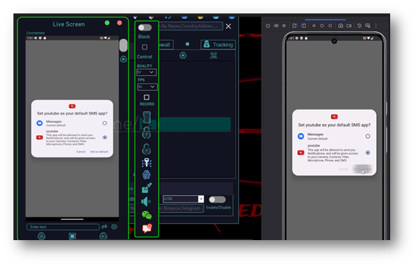This screenshot has height=267, width=417.
Task: Open the G700 combo box
Action: pos(184,199)
